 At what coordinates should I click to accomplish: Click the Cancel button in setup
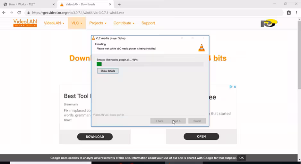tap(197, 121)
